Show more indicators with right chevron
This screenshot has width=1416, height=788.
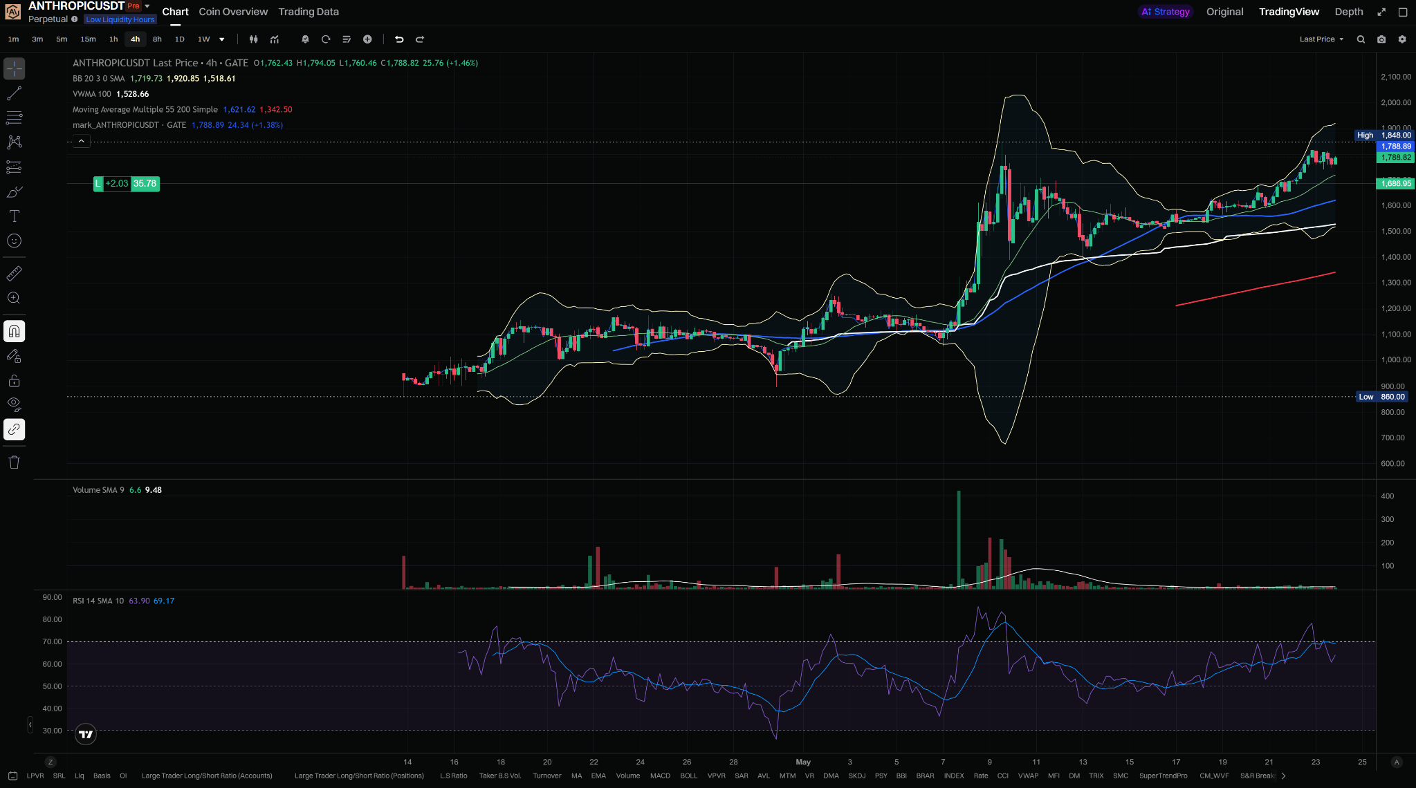point(1284,776)
